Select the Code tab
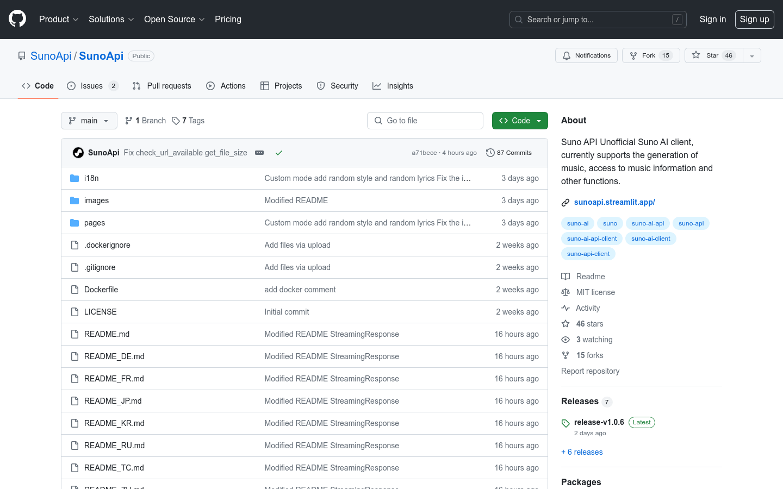This screenshot has width=783, height=489. click(x=38, y=86)
